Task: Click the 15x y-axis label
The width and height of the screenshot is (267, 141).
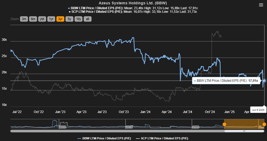Action: pyautogui.click(x=4, y=89)
